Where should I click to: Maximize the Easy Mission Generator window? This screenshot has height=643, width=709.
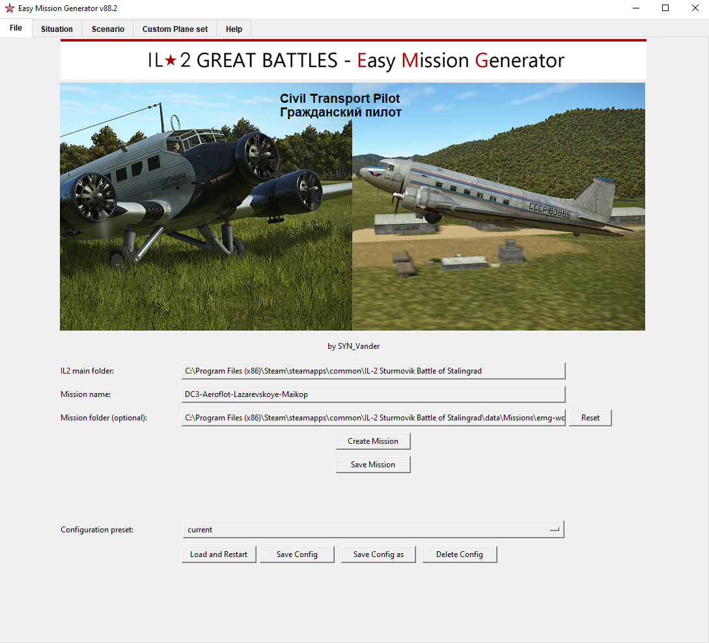click(665, 8)
